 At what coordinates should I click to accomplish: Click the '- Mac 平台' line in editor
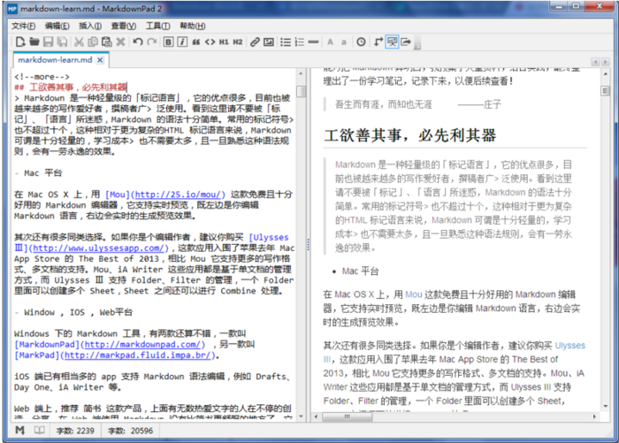[38, 173]
